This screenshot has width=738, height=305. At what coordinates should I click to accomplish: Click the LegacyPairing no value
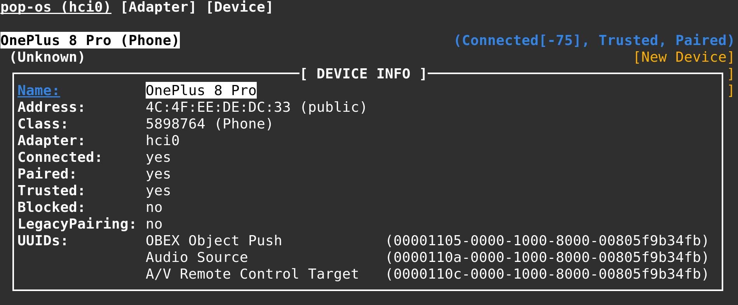point(154,224)
